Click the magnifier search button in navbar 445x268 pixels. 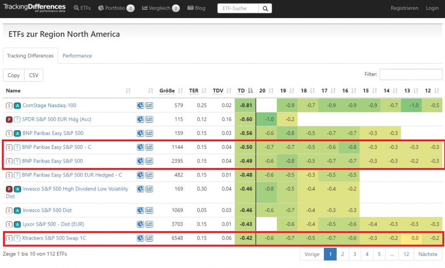point(265,8)
